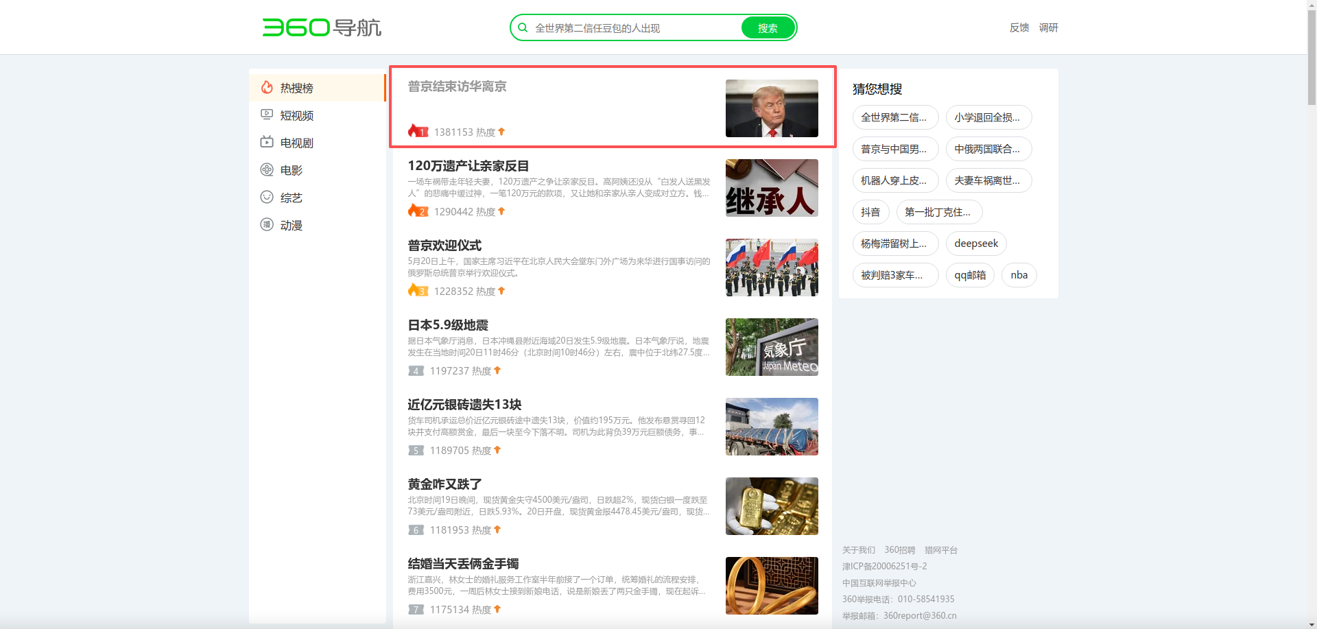Open the 电视剧 category

pos(317,143)
